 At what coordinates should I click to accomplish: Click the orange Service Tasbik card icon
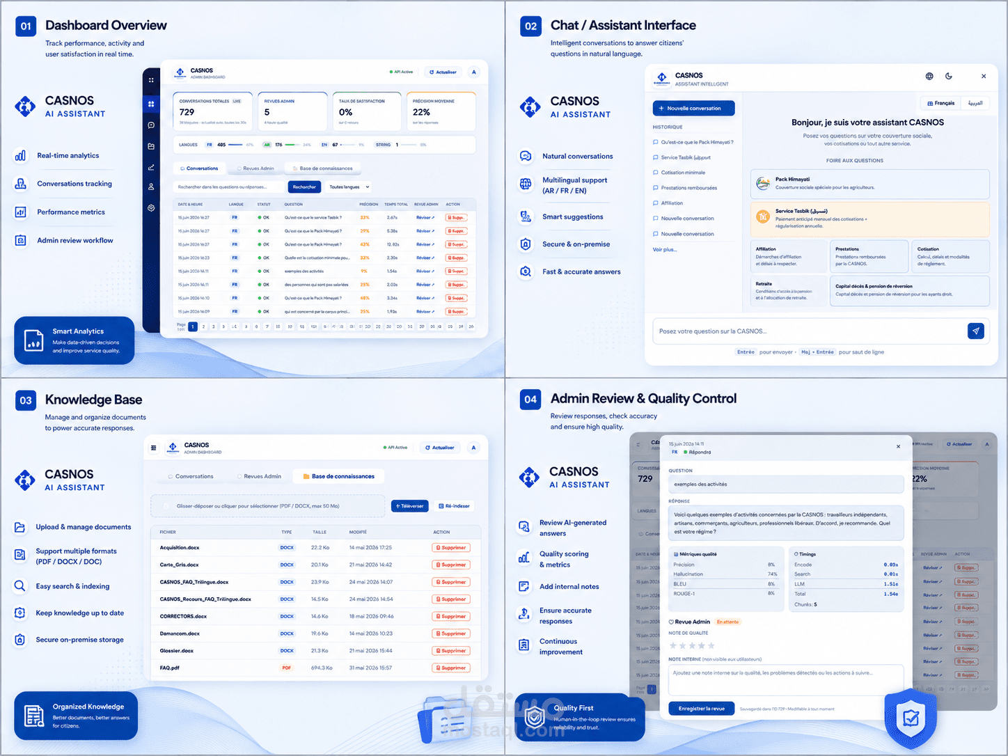763,217
